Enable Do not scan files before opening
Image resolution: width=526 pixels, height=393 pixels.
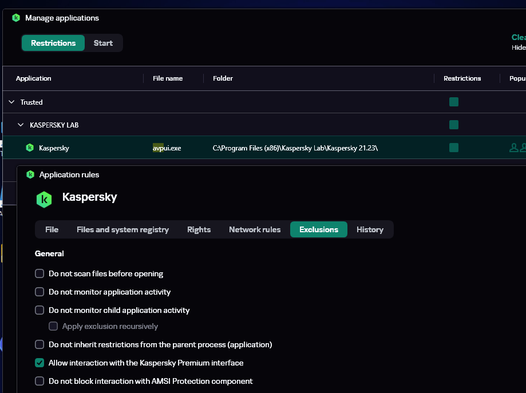[39, 274]
